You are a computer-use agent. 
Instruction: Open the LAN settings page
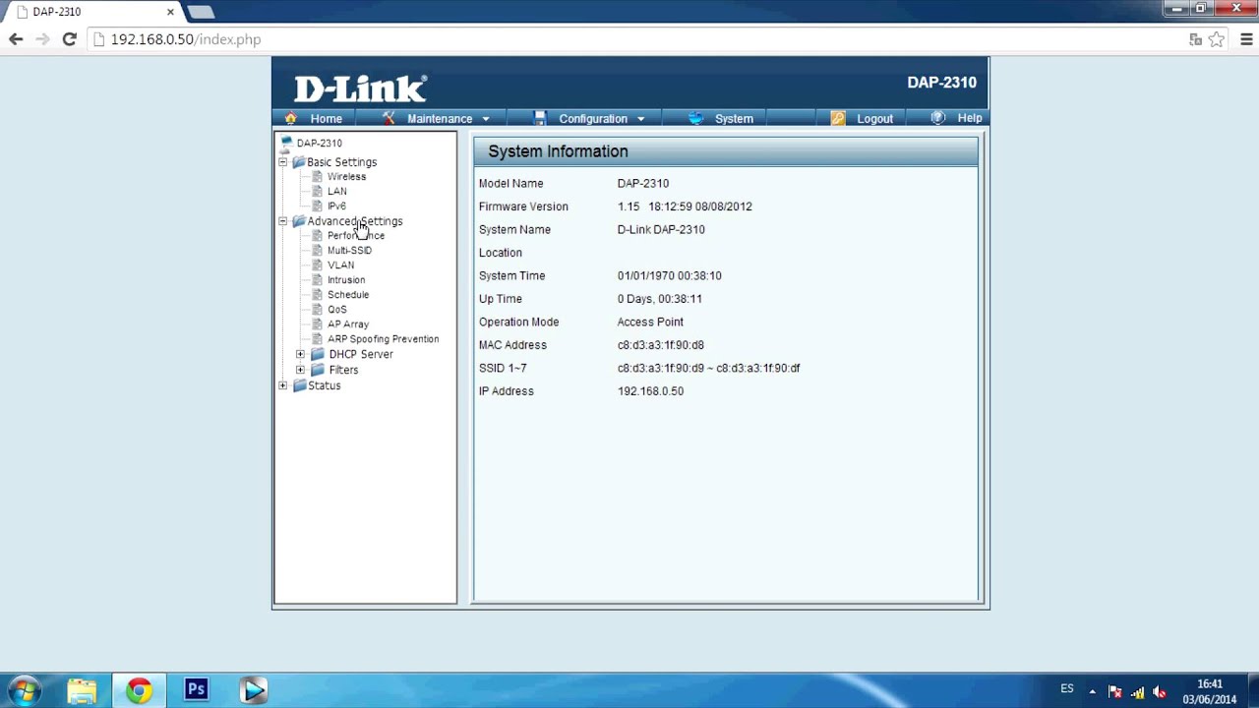tap(337, 192)
